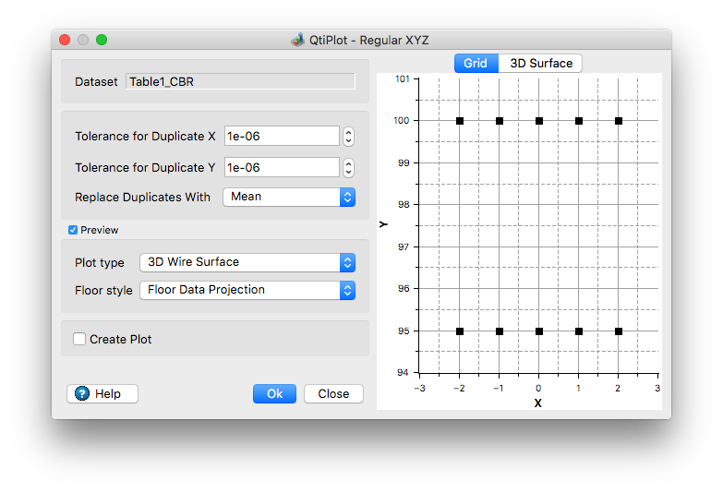The width and height of the screenshot is (723, 493).
Task: Decrease Tolerance for Duplicate X stepper
Action: coord(348,140)
